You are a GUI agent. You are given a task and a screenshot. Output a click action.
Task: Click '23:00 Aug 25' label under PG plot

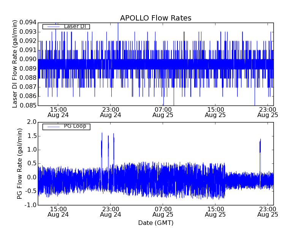coord(268,212)
